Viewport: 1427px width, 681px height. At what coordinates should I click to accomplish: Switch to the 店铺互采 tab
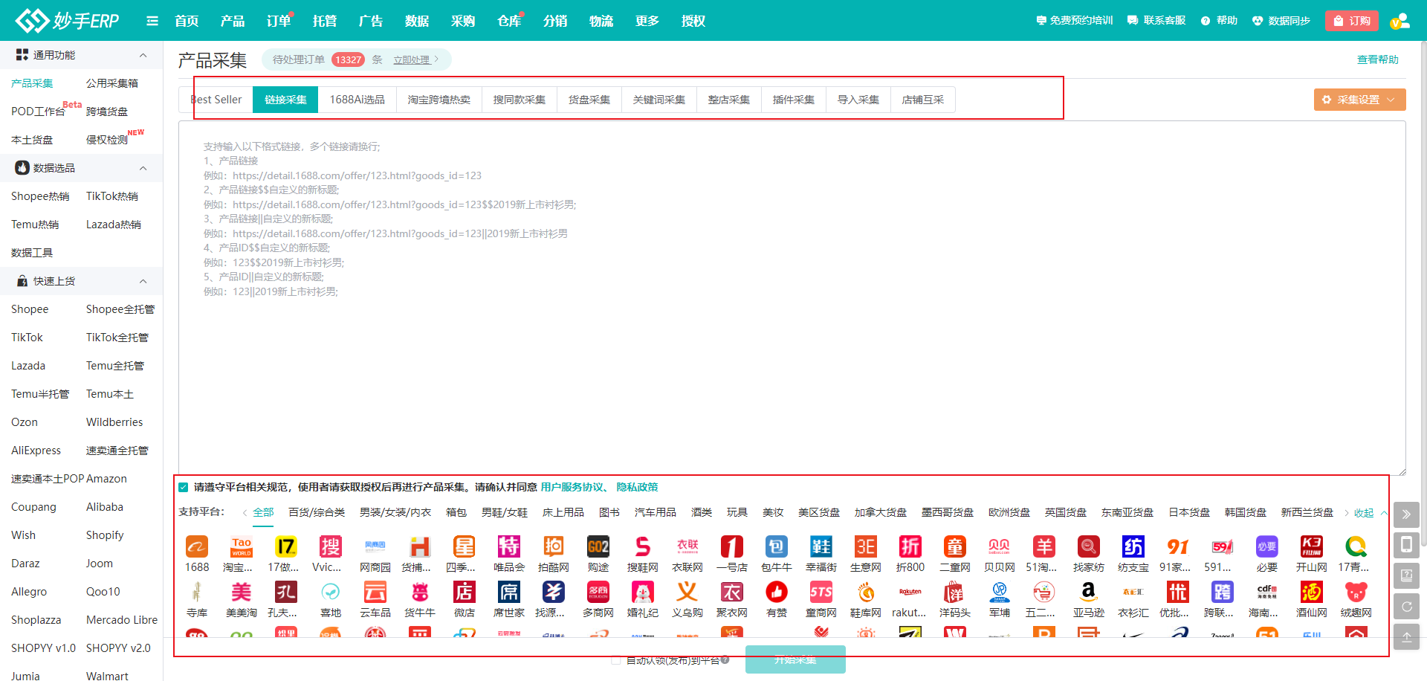(x=923, y=100)
